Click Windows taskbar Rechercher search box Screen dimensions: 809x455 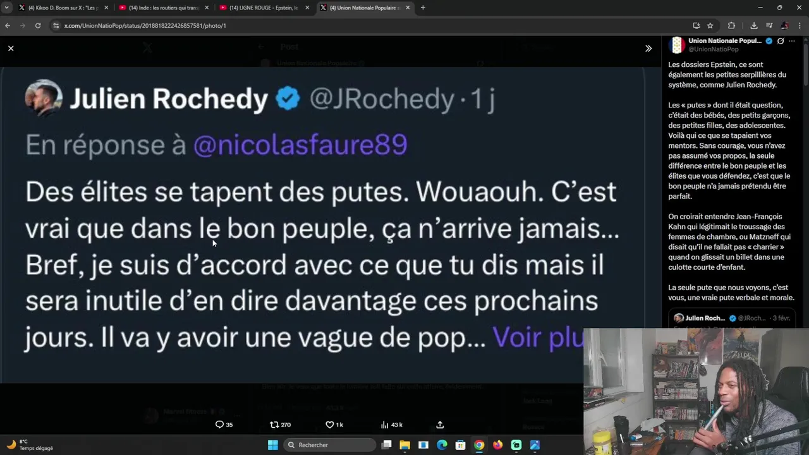click(329, 445)
